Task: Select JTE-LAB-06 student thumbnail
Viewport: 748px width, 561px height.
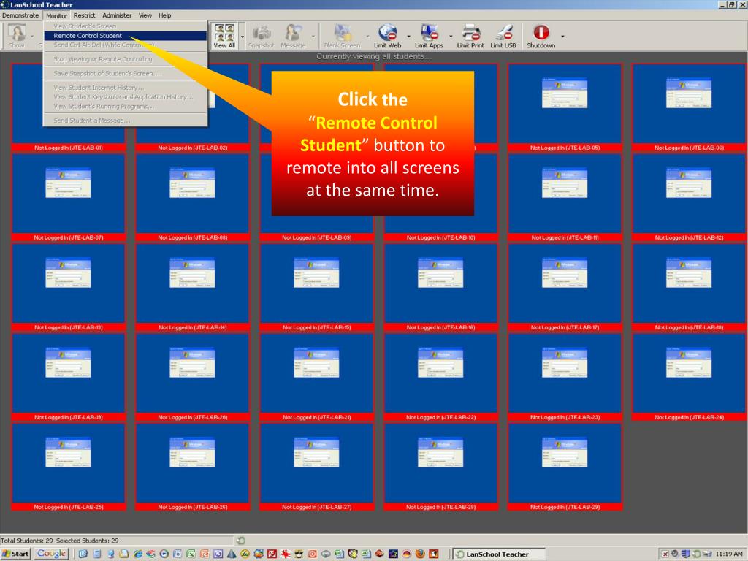Action: coord(689,107)
